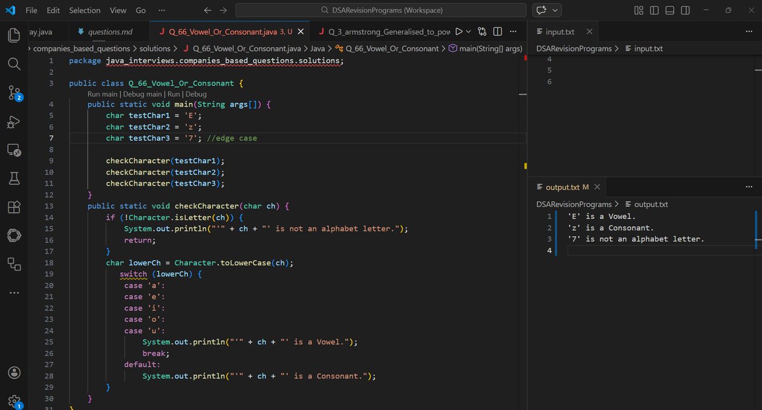The height and width of the screenshot is (410, 762).
Task: Click the Run code lens above main
Action: coord(174,94)
